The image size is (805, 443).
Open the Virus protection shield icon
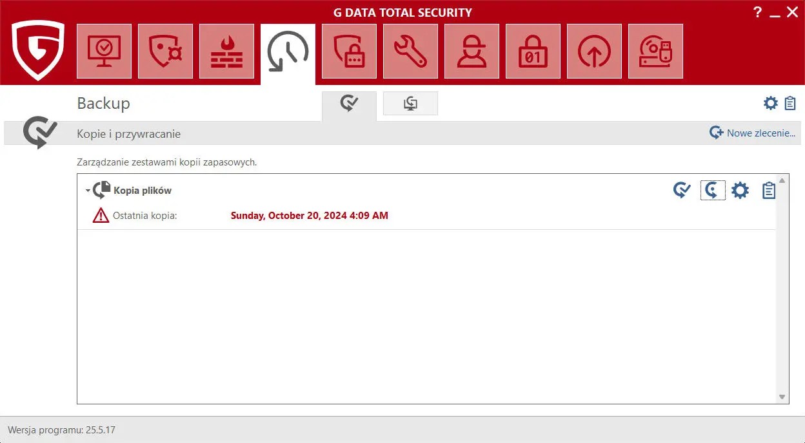[165, 52]
